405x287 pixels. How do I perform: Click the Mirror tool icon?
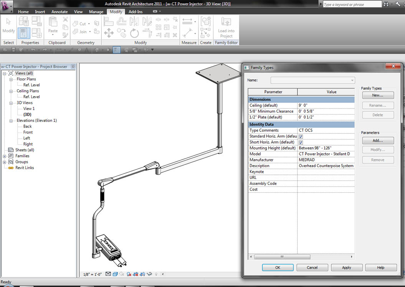click(x=134, y=21)
